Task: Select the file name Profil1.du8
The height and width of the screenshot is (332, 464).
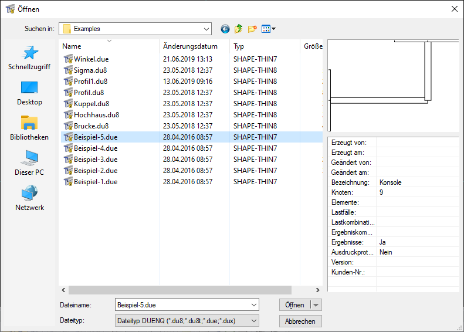Action: click(90, 82)
